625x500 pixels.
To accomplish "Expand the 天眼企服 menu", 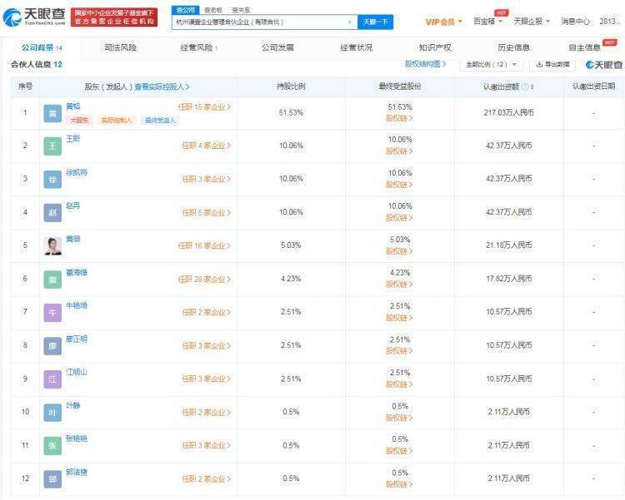I will [532, 21].
